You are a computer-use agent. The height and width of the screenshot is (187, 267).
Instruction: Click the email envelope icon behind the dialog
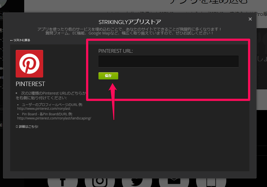pos(174,182)
